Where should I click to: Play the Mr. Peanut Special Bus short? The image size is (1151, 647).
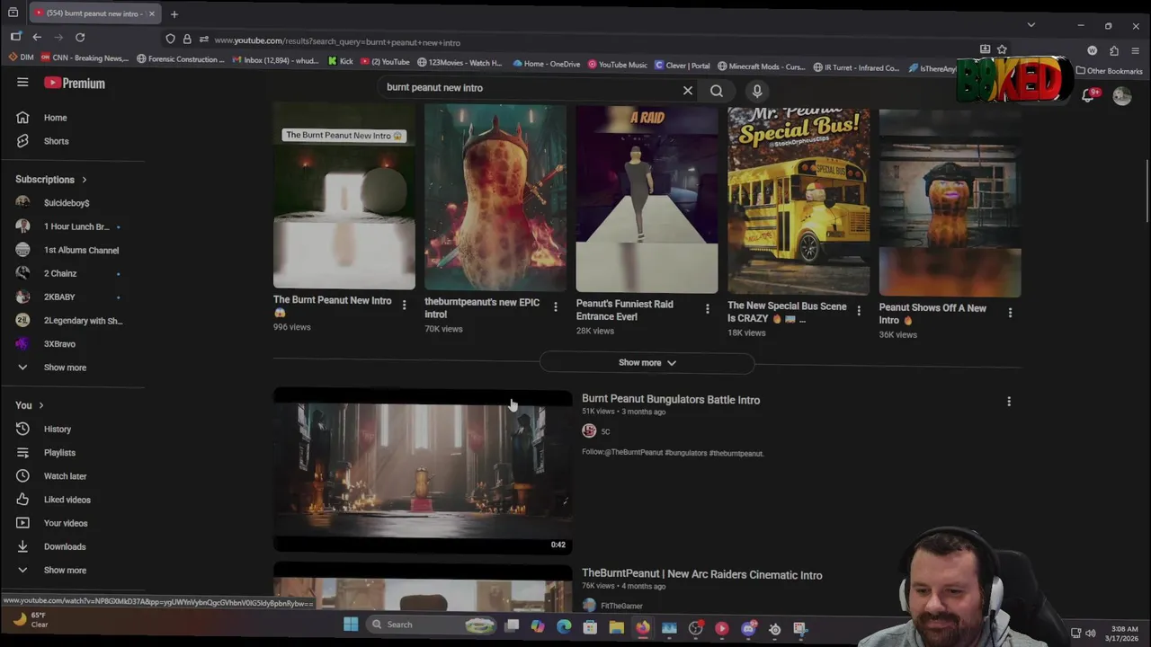[x=799, y=200]
